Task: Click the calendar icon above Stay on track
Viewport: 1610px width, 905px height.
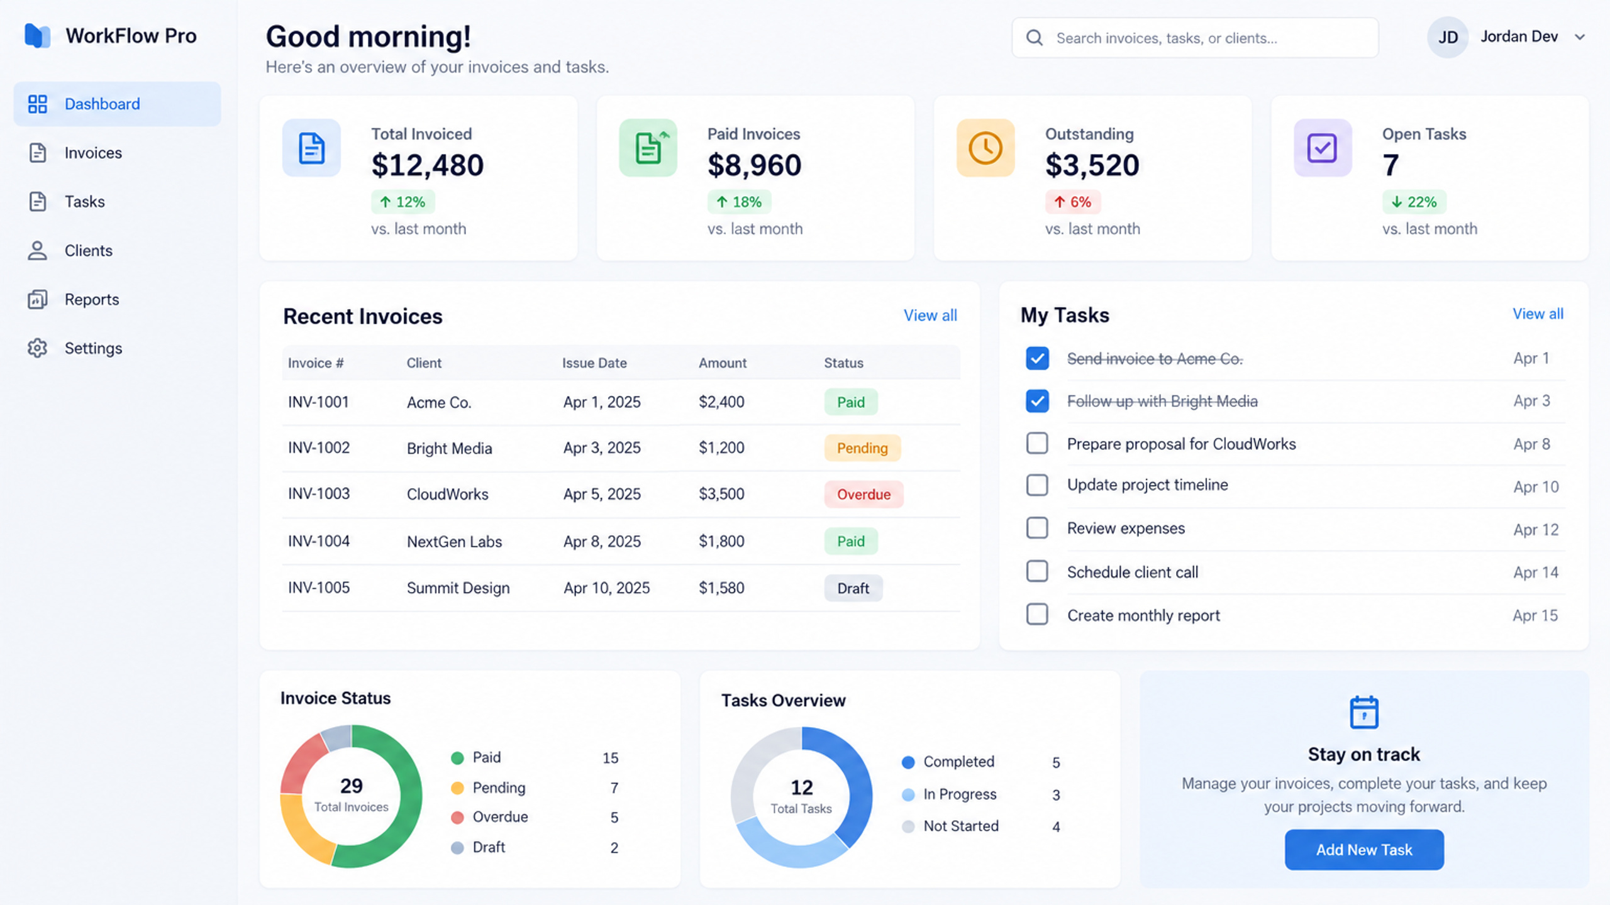Action: [1364, 712]
